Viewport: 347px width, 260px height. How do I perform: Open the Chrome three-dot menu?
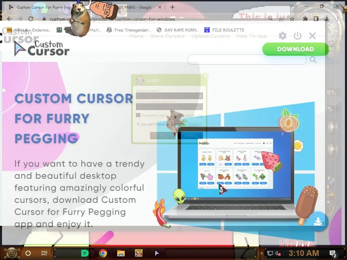point(338,19)
